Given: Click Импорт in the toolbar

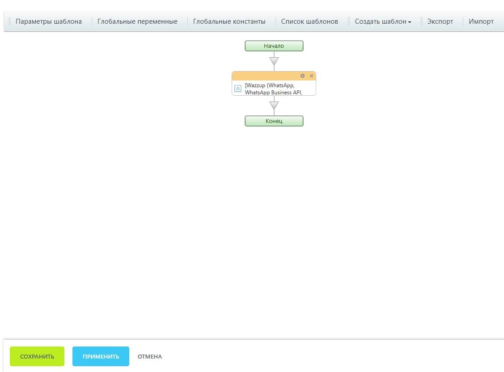Looking at the screenshot, I should 481,21.
